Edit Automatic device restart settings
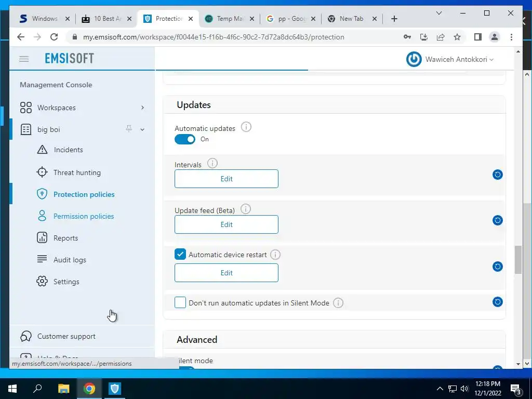The width and height of the screenshot is (532, 399). 227,273
